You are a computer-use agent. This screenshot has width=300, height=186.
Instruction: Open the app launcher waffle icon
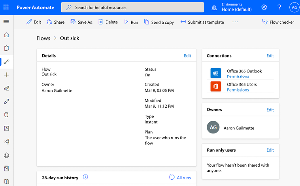tap(6, 7)
